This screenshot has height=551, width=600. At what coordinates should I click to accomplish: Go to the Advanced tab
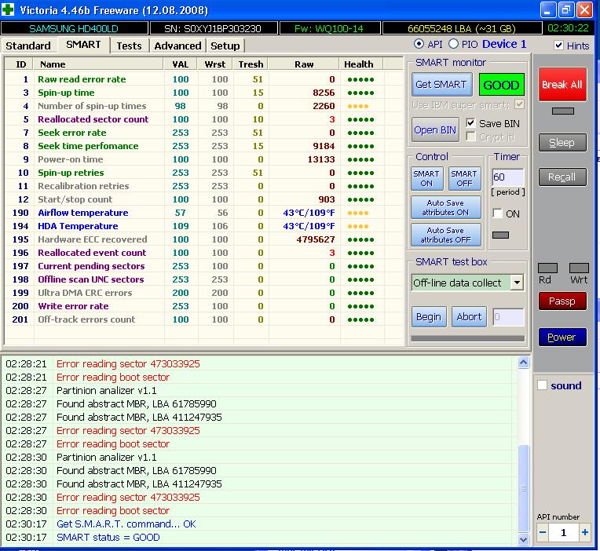[x=177, y=46]
